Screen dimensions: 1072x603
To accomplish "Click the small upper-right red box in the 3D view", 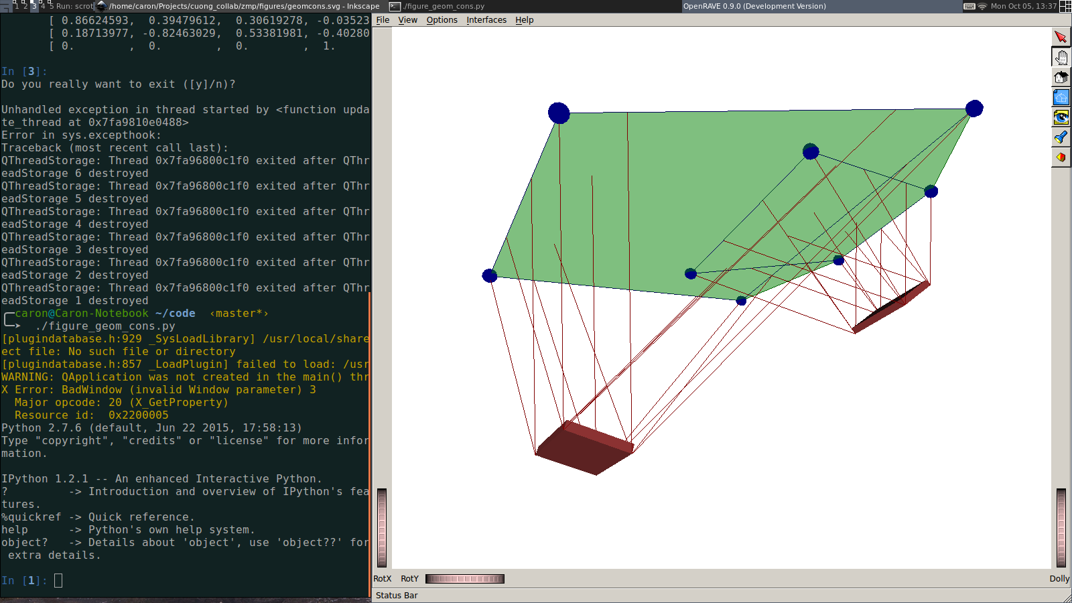I will pyautogui.click(x=891, y=308).
